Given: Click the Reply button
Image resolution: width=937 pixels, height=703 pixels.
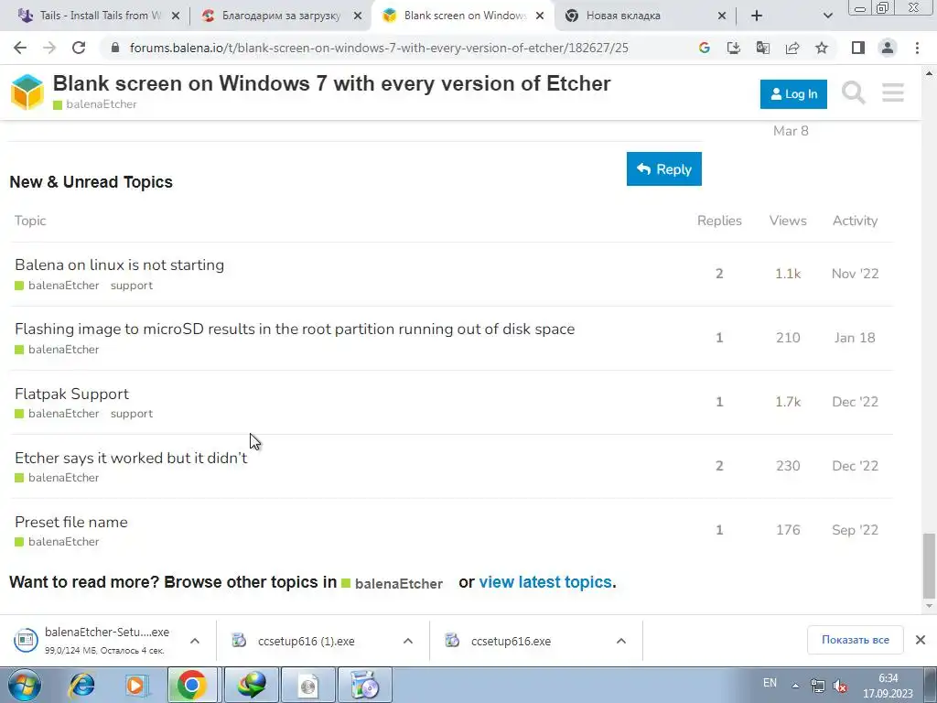Looking at the screenshot, I should pyautogui.click(x=664, y=169).
